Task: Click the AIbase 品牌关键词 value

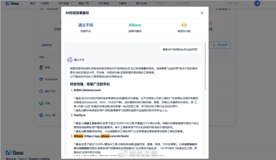Action: tap(135, 25)
